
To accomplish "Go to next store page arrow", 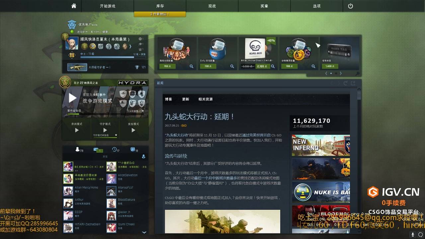I will click(341, 73).
